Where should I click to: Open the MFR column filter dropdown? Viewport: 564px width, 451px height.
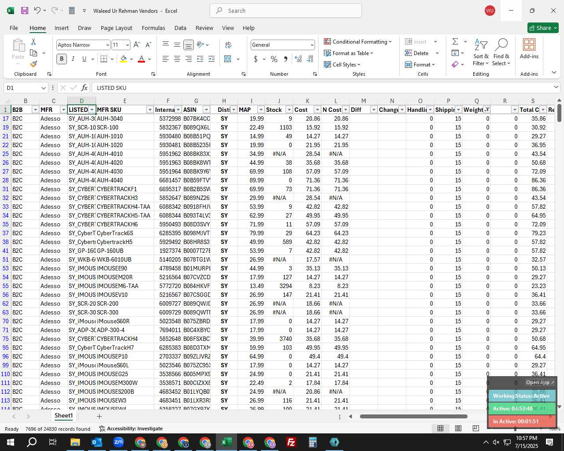tap(63, 110)
